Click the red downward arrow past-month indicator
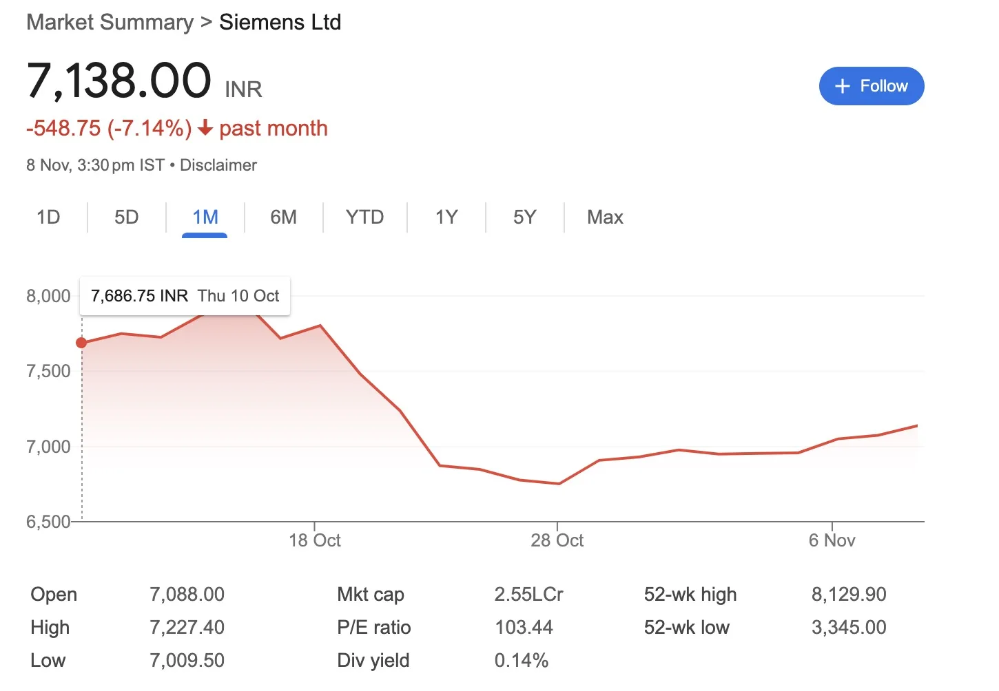The height and width of the screenshot is (691, 999). point(205,128)
